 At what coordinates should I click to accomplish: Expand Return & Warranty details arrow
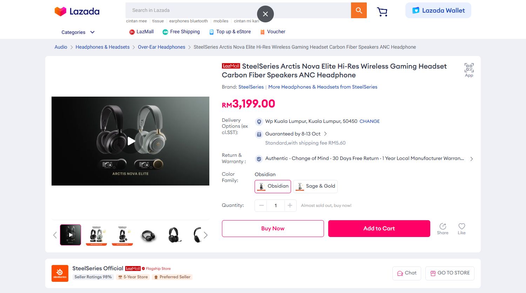[x=472, y=159]
